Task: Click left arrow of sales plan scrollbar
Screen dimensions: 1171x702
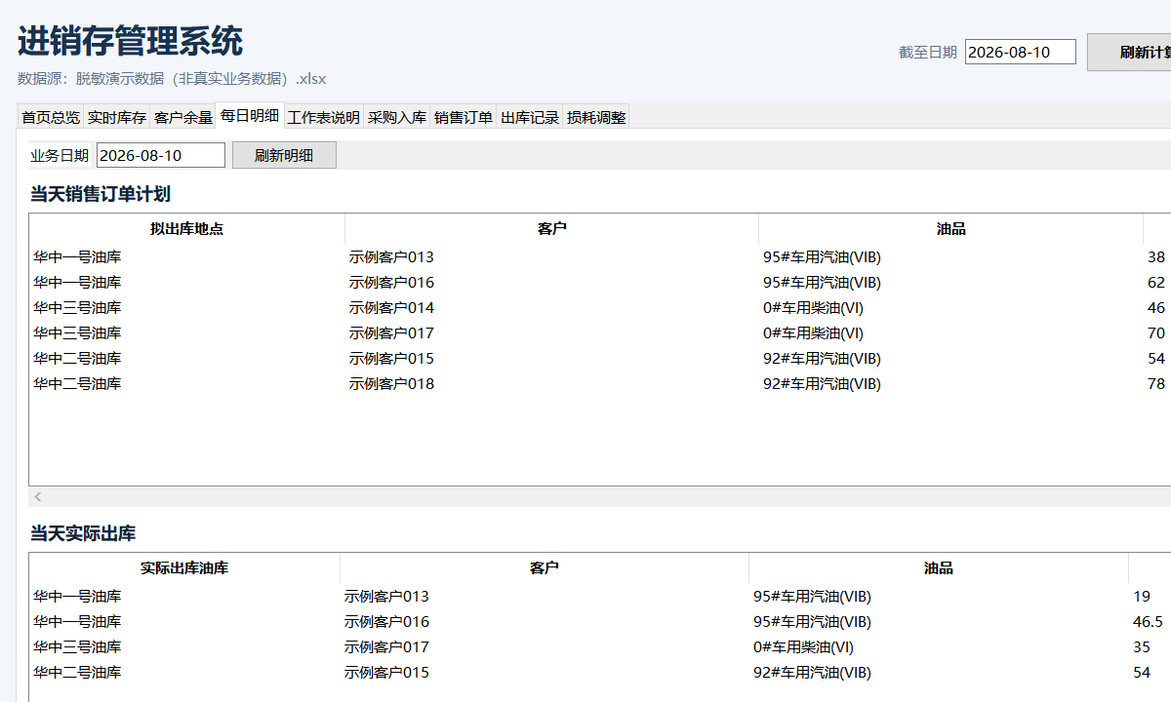Action: (x=38, y=497)
